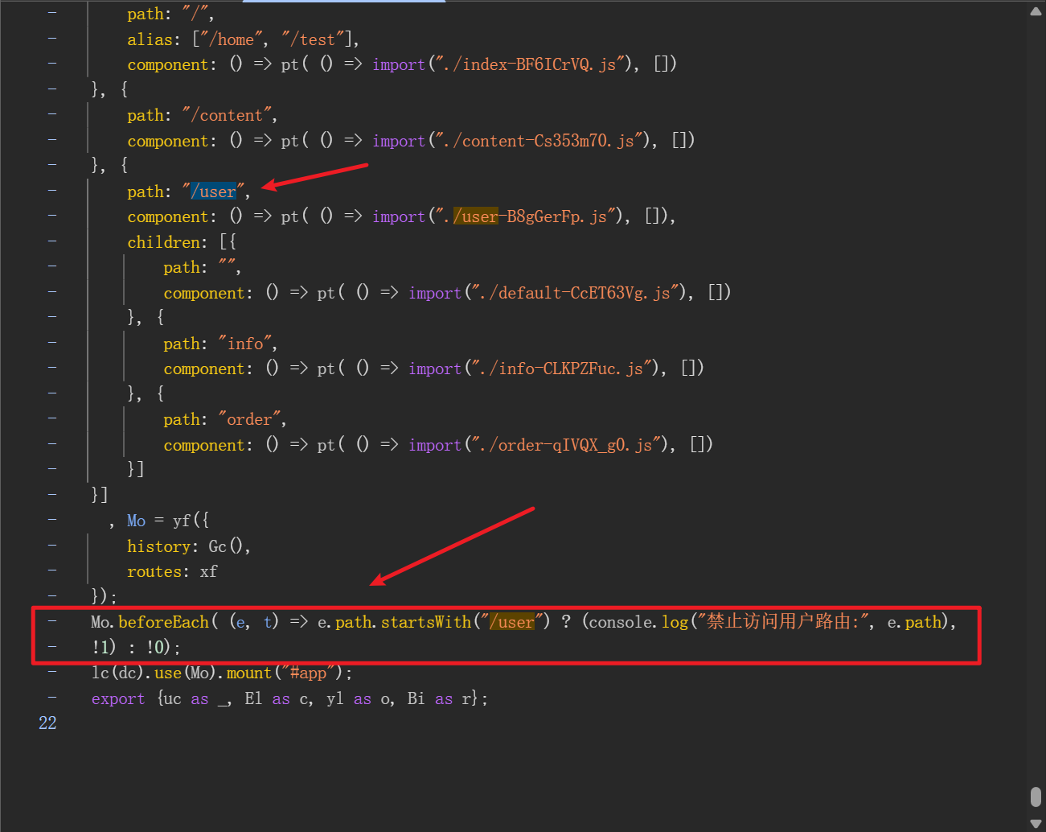Click gutter dash beside the Mo.beforeEach line
The width and height of the screenshot is (1046, 832).
pos(52,620)
